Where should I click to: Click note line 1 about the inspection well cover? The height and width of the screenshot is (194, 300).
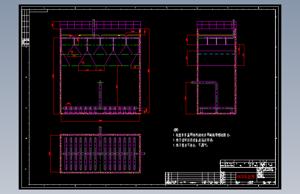[x=202, y=135]
